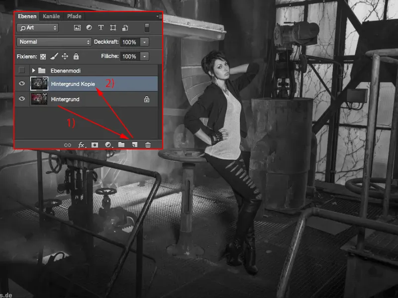398x298 pixels.
Task: Open the Deckkraft slider arrow
Action: click(144, 42)
